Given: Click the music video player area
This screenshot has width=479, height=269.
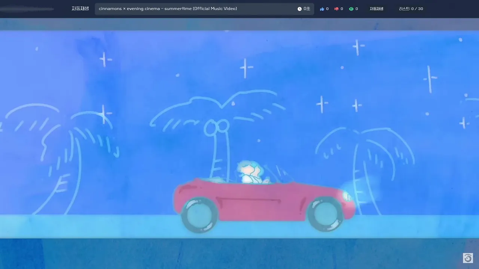Looking at the screenshot, I should (x=239, y=143).
